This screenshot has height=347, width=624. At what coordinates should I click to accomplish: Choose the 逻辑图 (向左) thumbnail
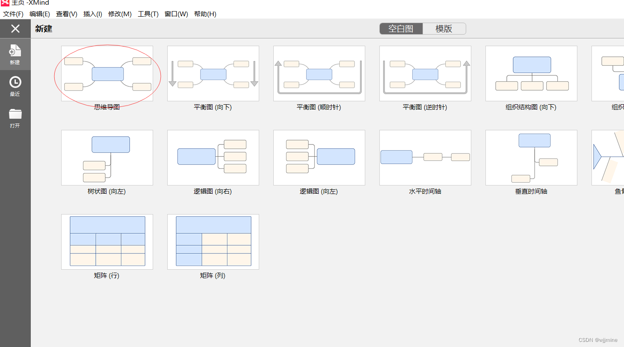click(x=319, y=158)
